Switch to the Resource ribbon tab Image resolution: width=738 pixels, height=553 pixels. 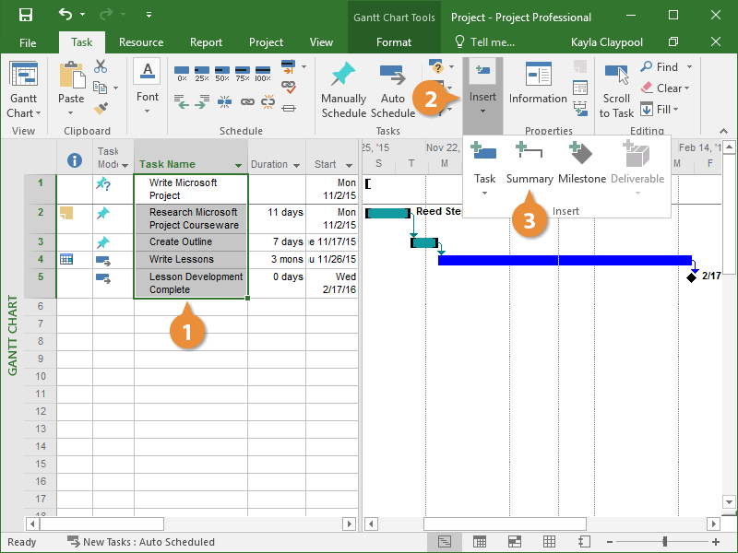coord(141,42)
